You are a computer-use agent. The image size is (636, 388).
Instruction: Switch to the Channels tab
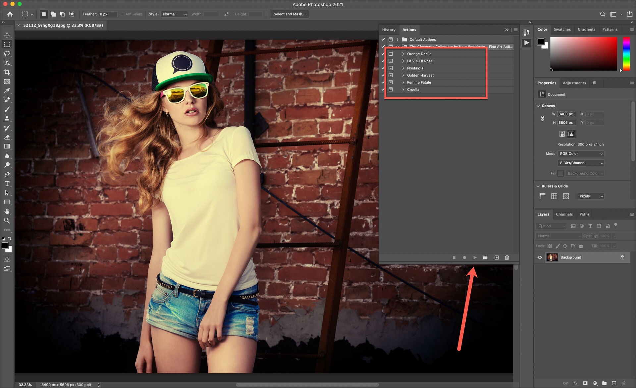tap(564, 214)
